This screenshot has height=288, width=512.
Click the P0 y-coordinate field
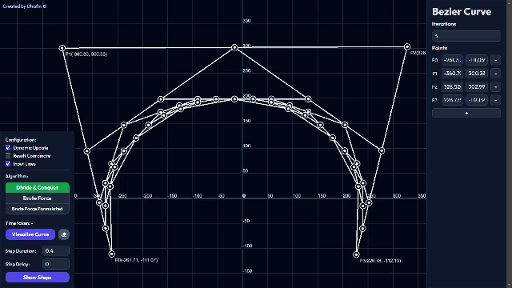click(x=477, y=60)
